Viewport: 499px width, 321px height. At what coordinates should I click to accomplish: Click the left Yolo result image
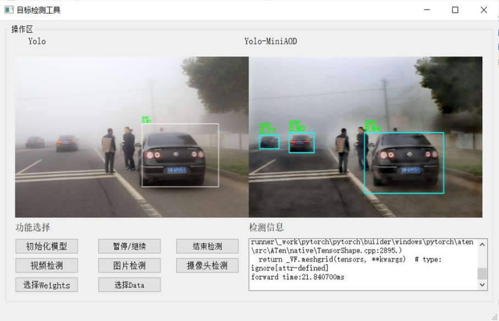[x=131, y=137]
